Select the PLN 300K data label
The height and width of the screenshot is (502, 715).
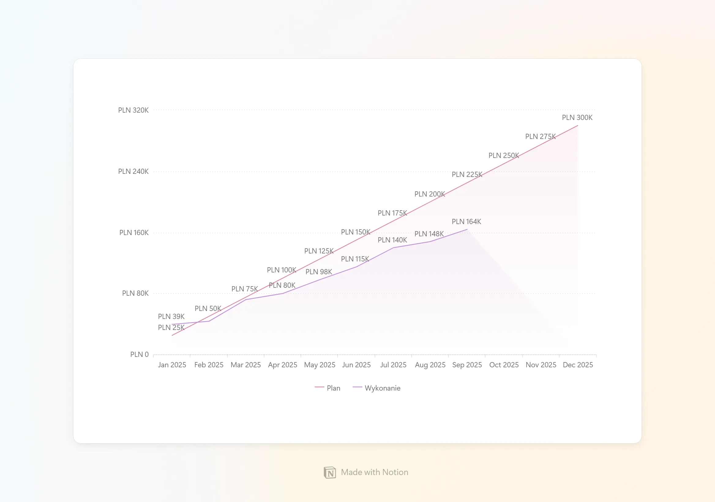coord(577,118)
